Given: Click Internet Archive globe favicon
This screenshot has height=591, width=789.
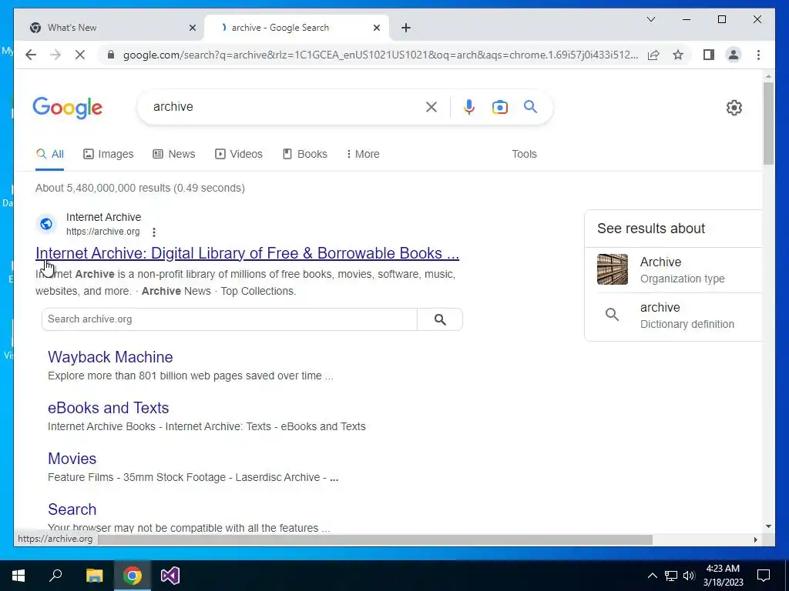Looking at the screenshot, I should tap(46, 224).
